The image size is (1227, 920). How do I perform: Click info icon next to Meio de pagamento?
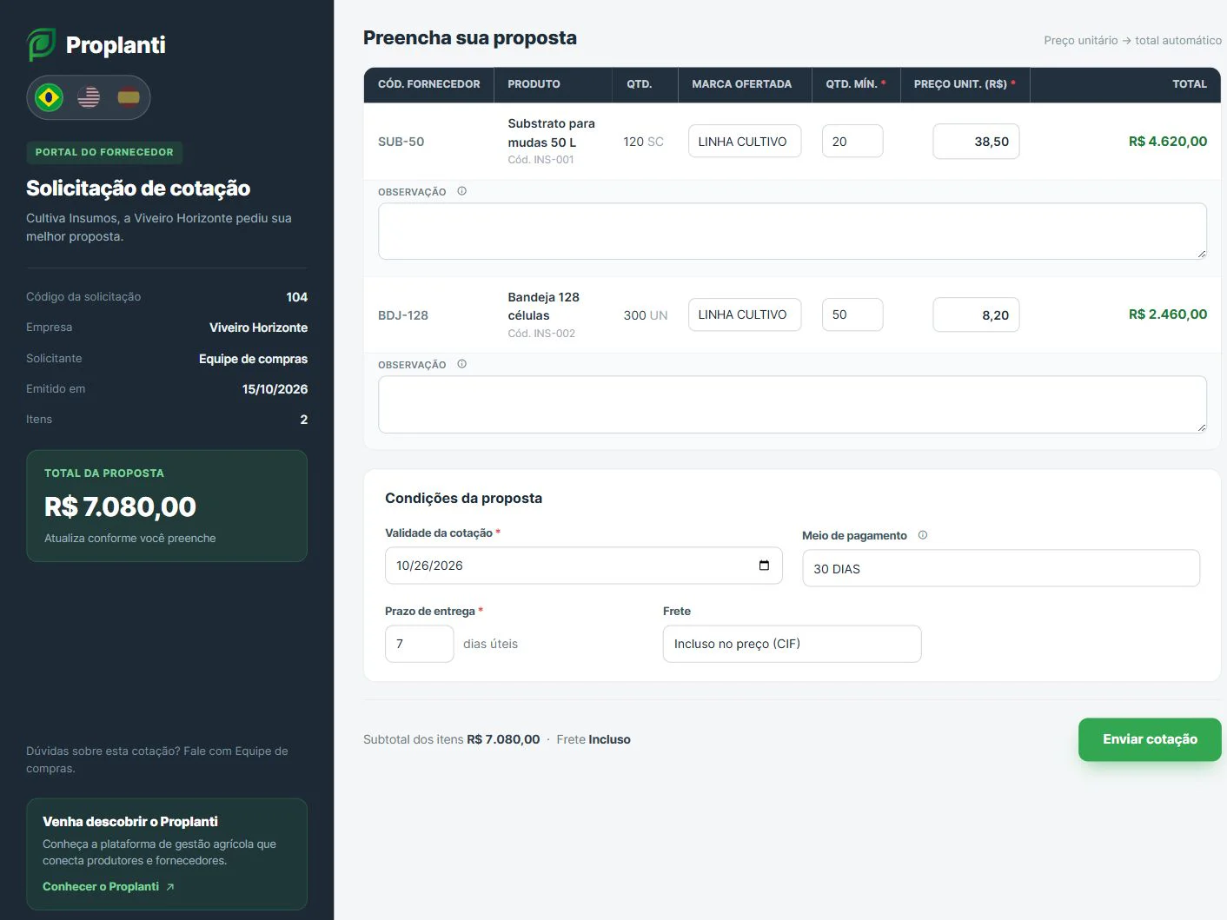click(x=923, y=535)
